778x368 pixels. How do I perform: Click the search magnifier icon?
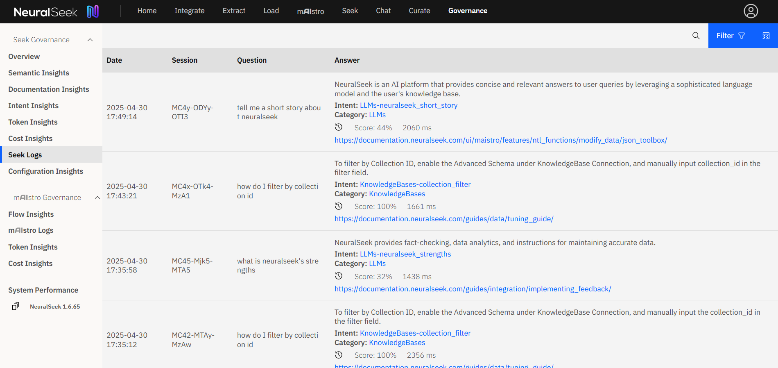tap(696, 36)
